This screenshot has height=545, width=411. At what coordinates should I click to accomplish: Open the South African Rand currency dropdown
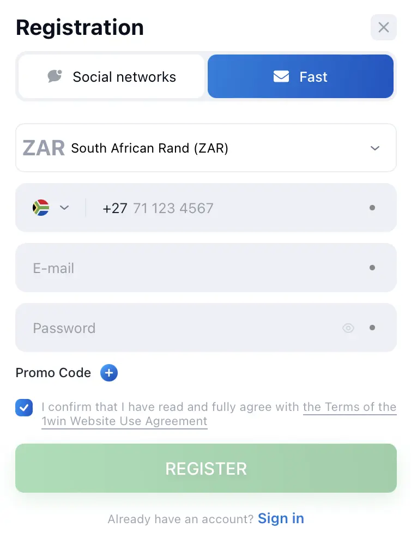pyautogui.click(x=206, y=148)
